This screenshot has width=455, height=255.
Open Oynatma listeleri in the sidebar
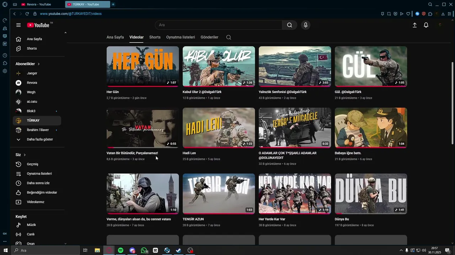[x=37, y=174]
